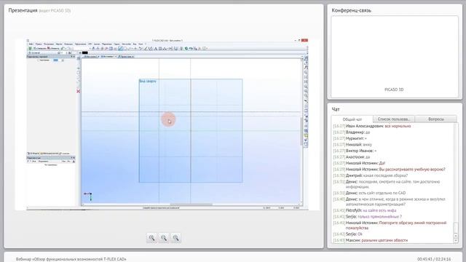Click the playback time 00:45:43 / 02:24:16
The image size is (466, 262).
tap(434, 259)
